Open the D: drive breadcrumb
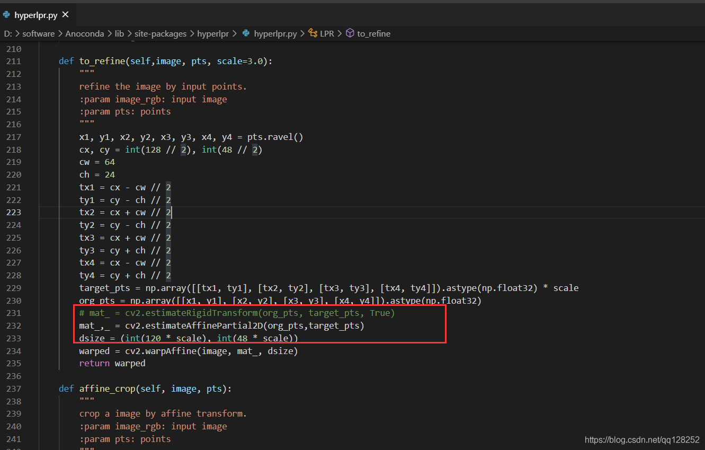705x450 pixels. [x=8, y=33]
